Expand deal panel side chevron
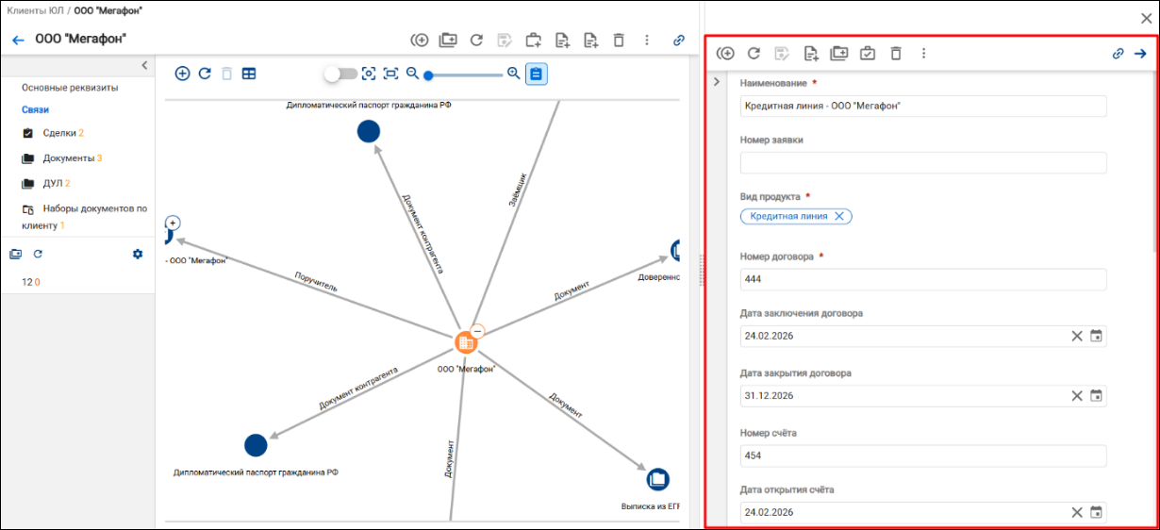This screenshot has width=1160, height=530. 717,82
